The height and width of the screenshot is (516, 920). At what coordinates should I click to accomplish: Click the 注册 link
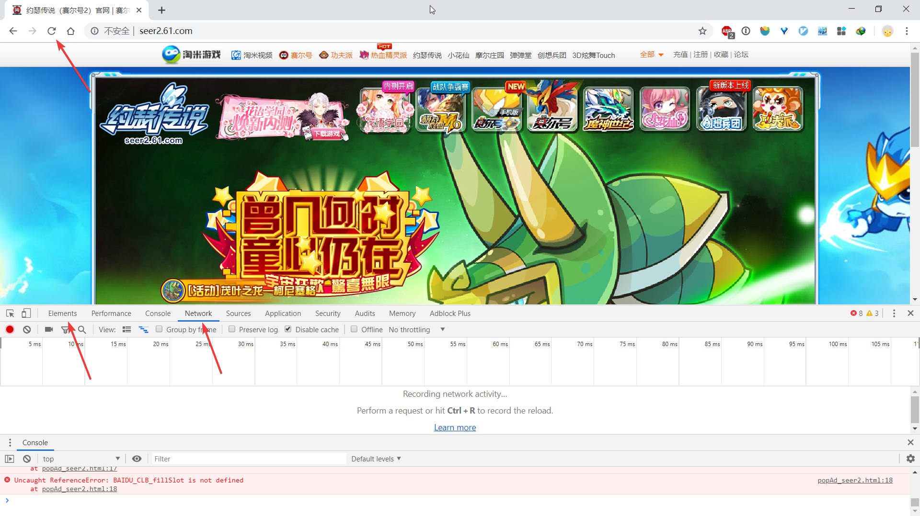point(700,55)
